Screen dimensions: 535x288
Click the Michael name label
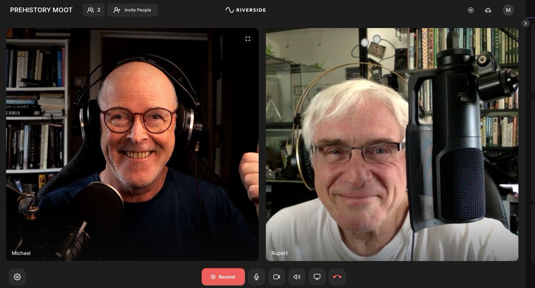21,253
